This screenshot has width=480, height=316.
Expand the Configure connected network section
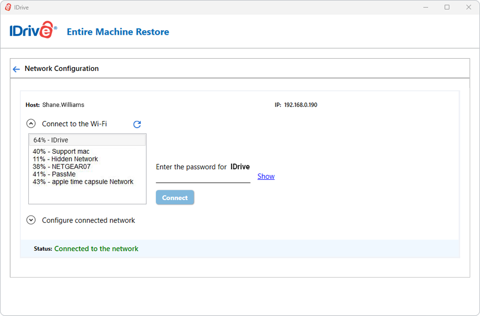[31, 220]
